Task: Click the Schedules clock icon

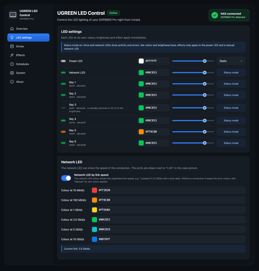Action: coord(12,64)
